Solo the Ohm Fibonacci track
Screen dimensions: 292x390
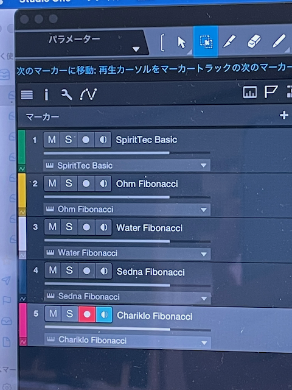coord(69,183)
